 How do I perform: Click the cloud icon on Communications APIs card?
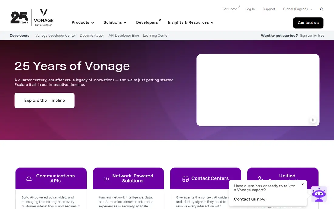[x=29, y=179]
